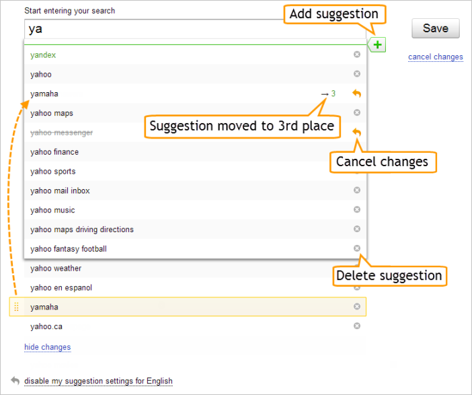Disable my suggestion settings for English

(x=98, y=381)
